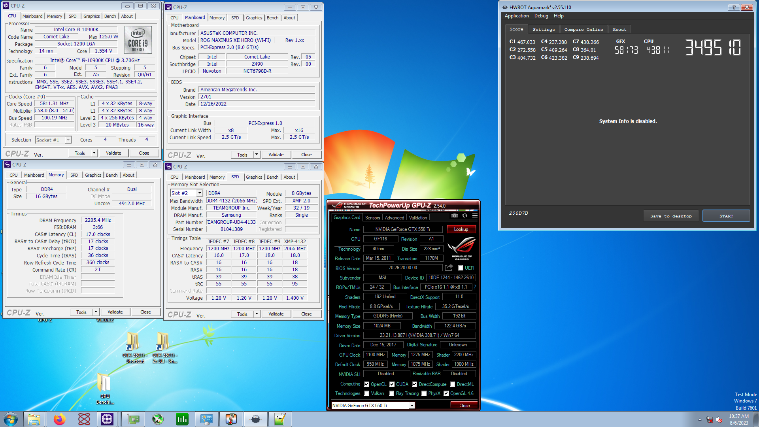Image resolution: width=759 pixels, height=427 pixels.
Task: Open the GPU-Z hamburger menu
Action: pyautogui.click(x=475, y=215)
